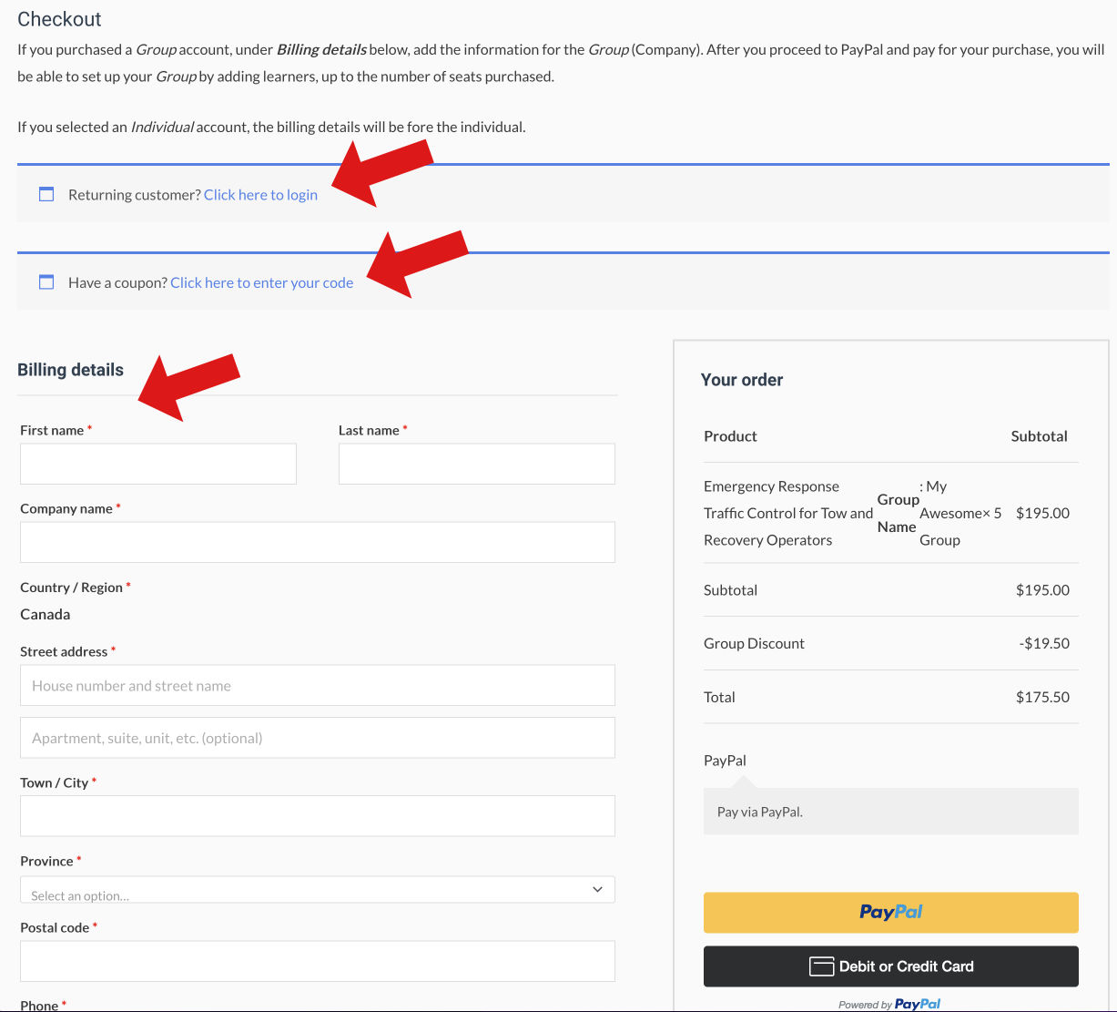Click the window icon beside Returning customer
1117x1012 pixels.
tap(46, 193)
